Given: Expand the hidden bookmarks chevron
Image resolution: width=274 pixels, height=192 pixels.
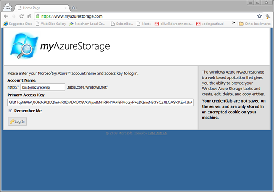Looking at the screenshot, I should click(233, 24).
